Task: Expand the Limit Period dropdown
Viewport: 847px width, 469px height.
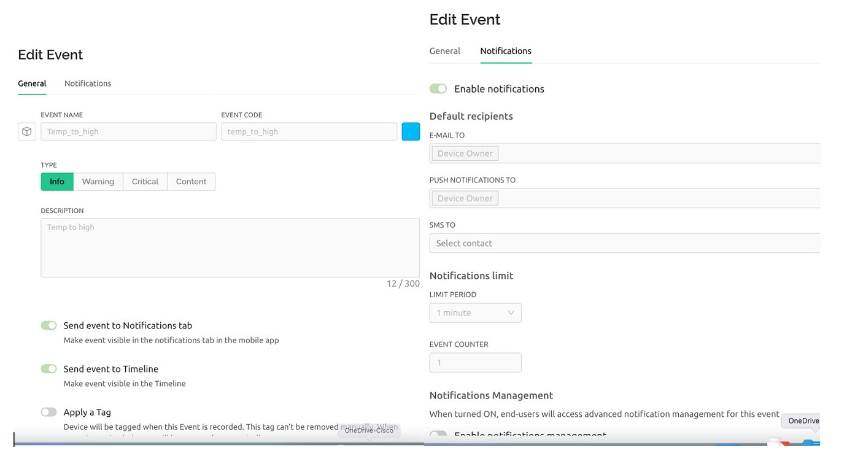Action: click(x=476, y=313)
